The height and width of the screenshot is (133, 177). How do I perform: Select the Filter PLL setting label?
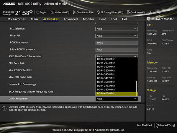tap(15, 35)
